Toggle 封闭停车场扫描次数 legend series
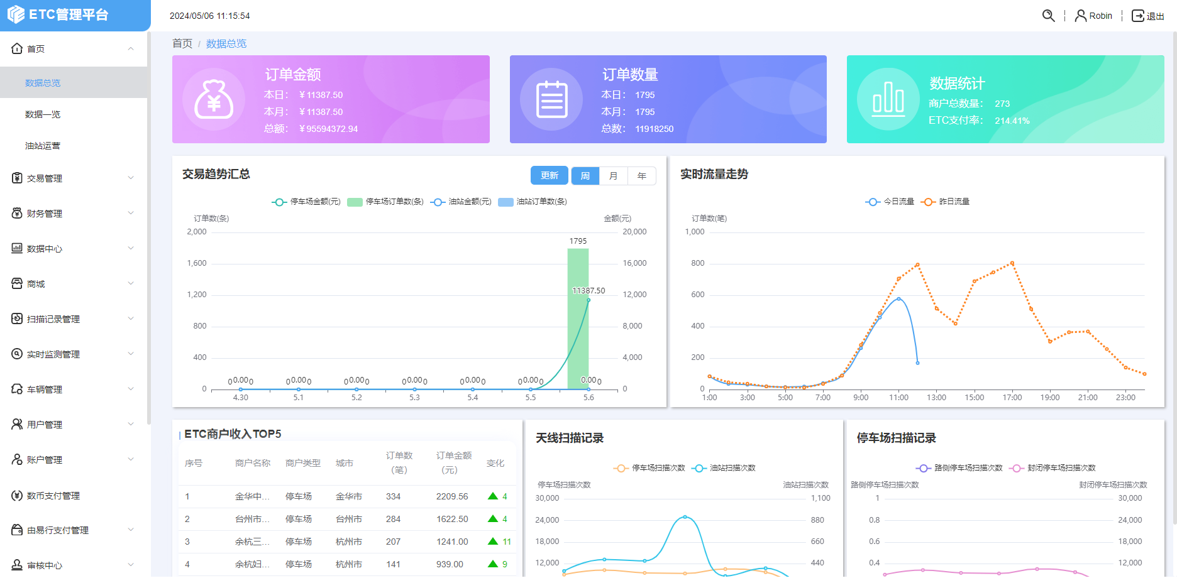The height and width of the screenshot is (583, 1177). [1052, 468]
